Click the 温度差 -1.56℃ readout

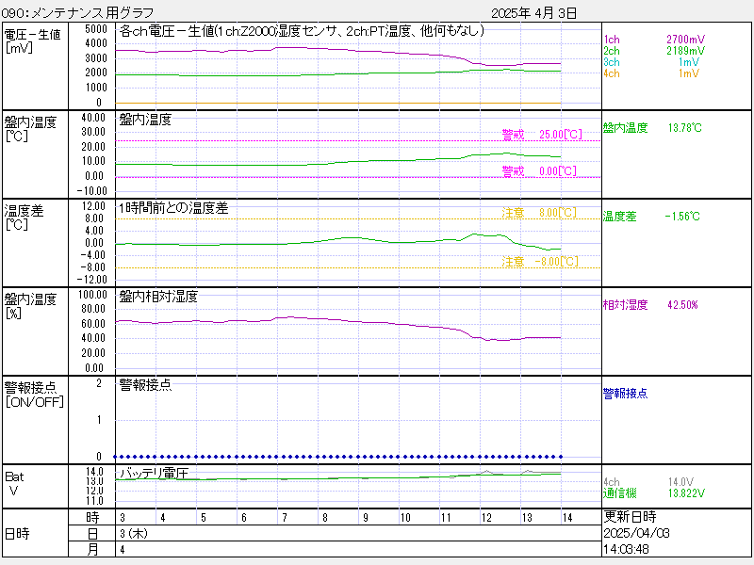(x=651, y=217)
